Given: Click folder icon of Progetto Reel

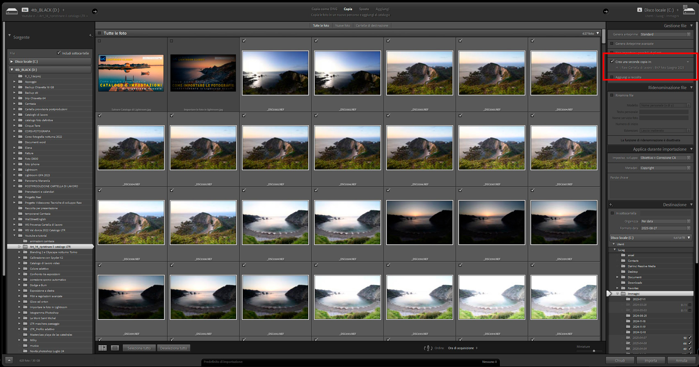Looking at the screenshot, I should click(20, 197).
